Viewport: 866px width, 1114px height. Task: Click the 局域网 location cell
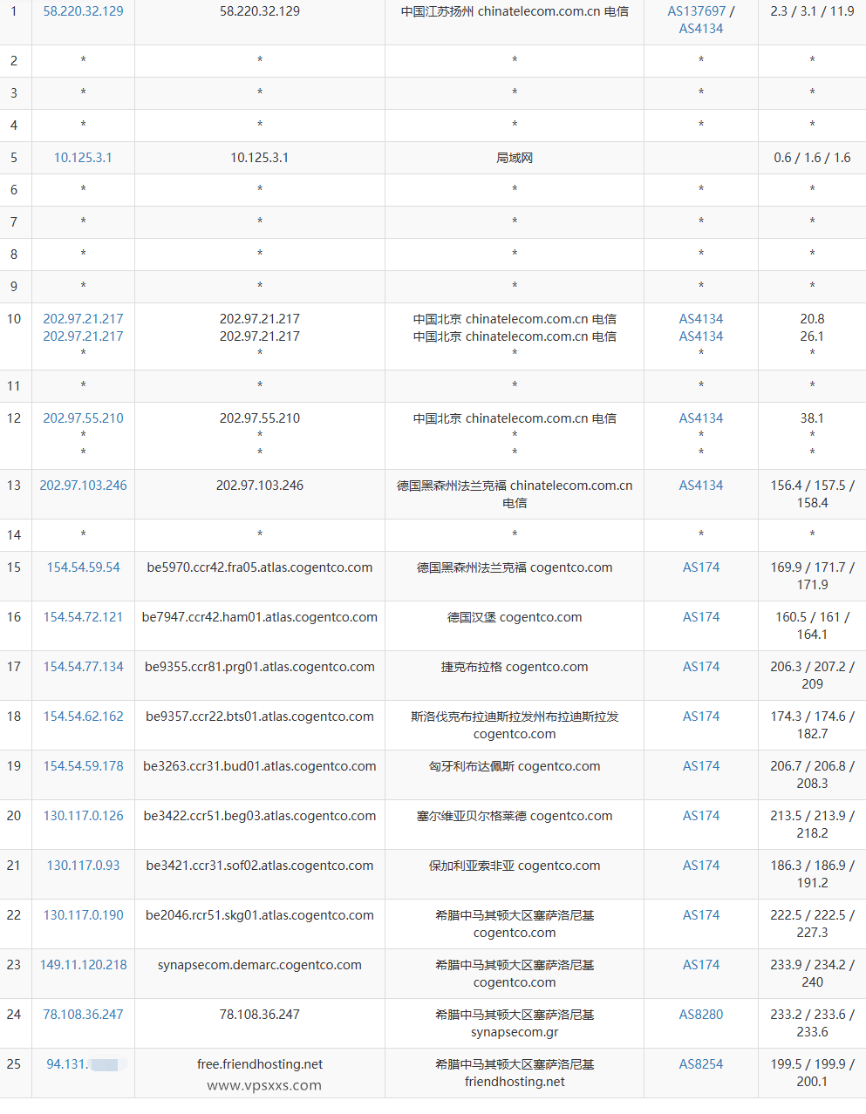(515, 158)
